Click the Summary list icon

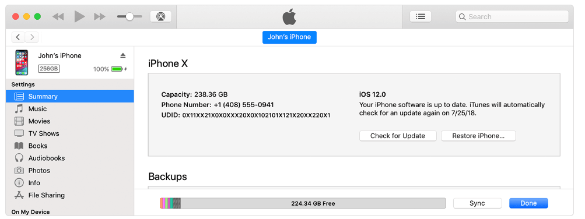click(x=19, y=97)
